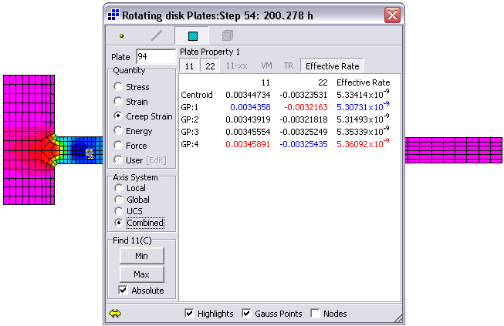Click the dialog title bar app icon
Screen dimensions: 504x326
pos(113,14)
